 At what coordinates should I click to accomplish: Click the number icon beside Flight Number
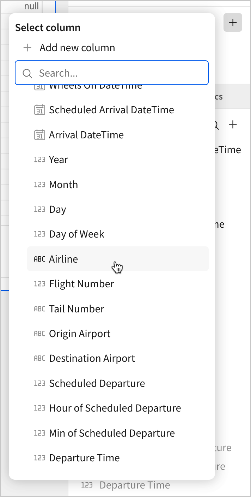pyautogui.click(x=39, y=284)
